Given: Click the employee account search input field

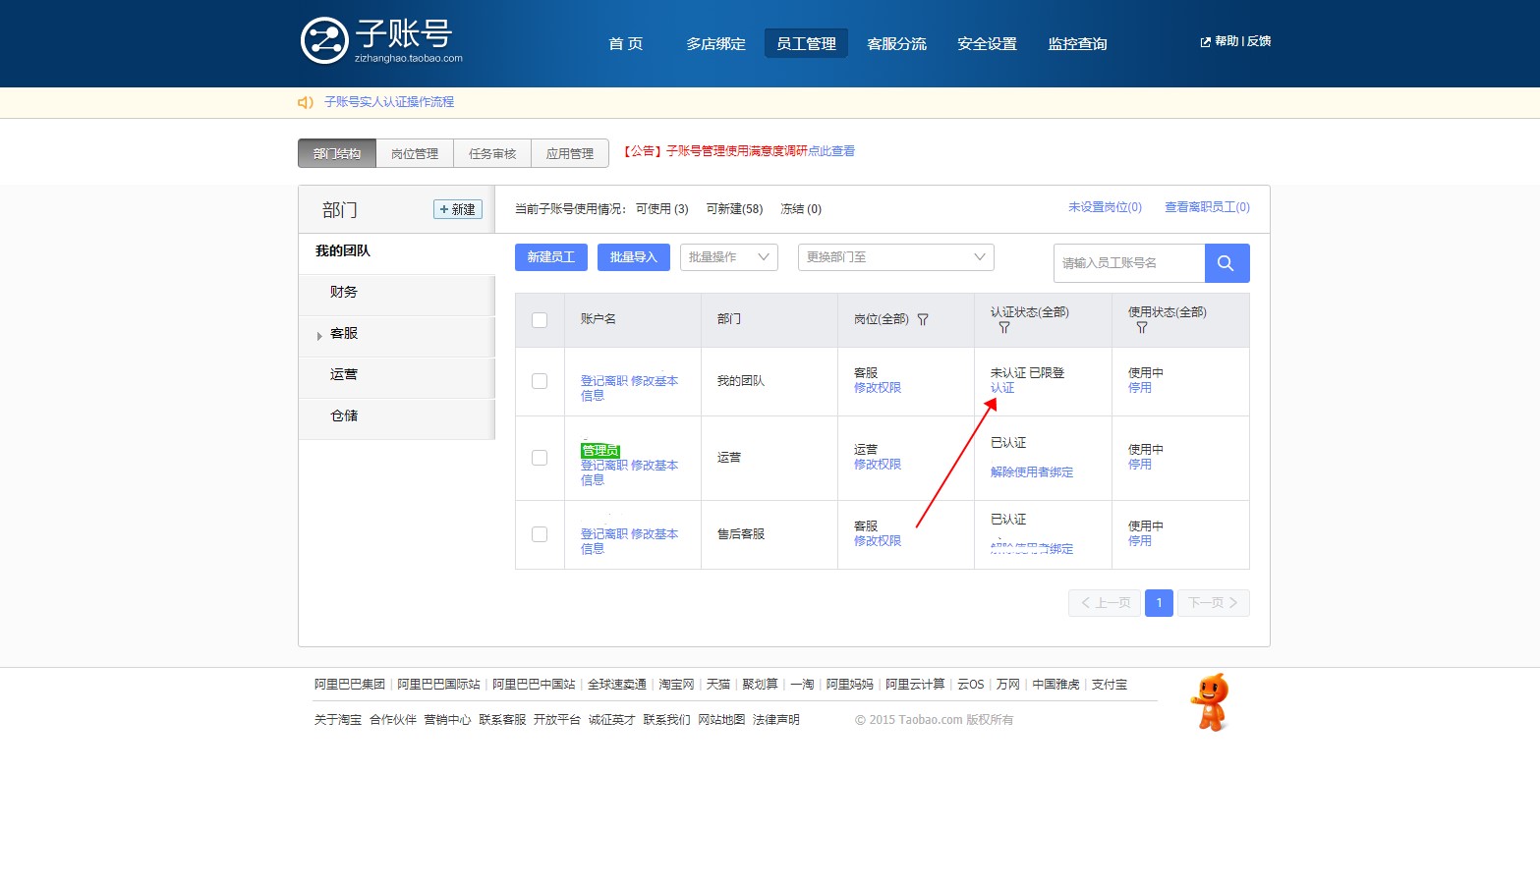Looking at the screenshot, I should click(1128, 263).
